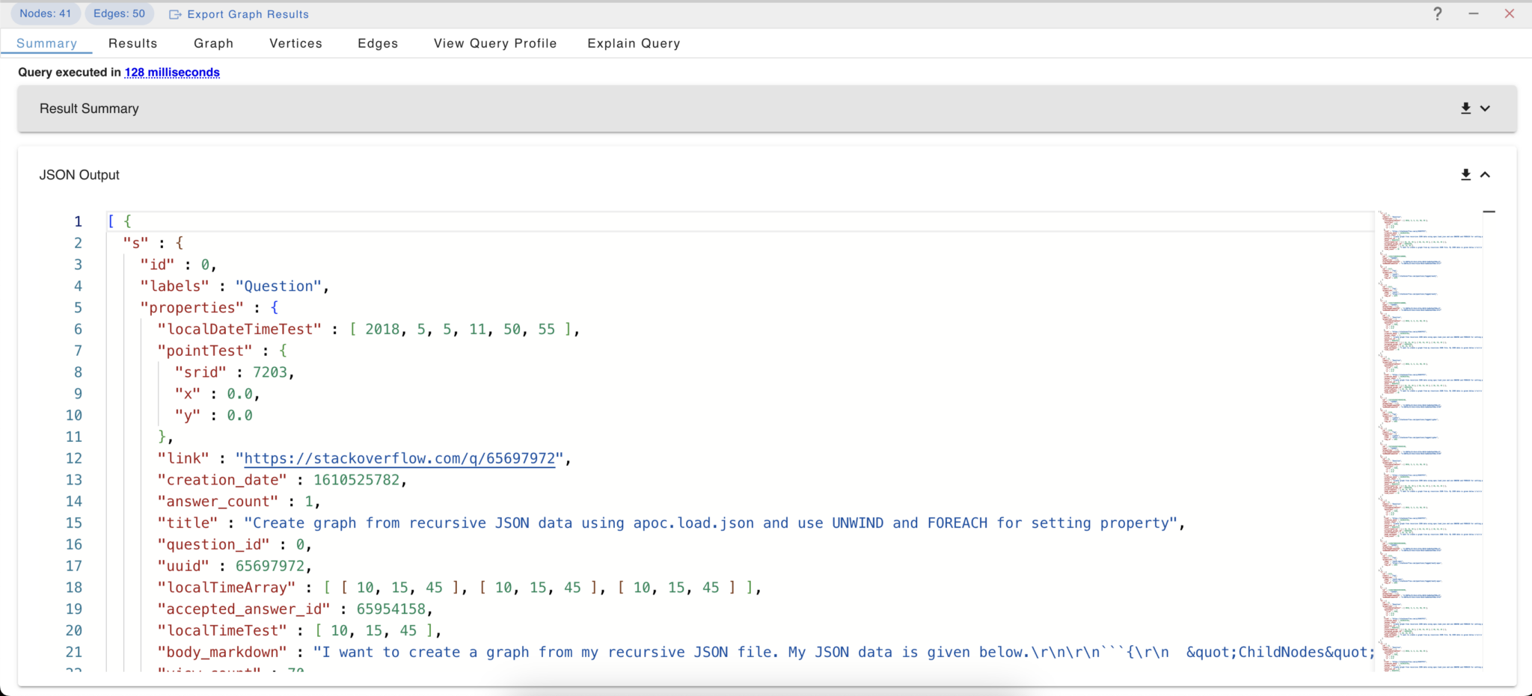This screenshot has height=696, width=1532.
Task: Open View Query Profile
Action: point(494,43)
